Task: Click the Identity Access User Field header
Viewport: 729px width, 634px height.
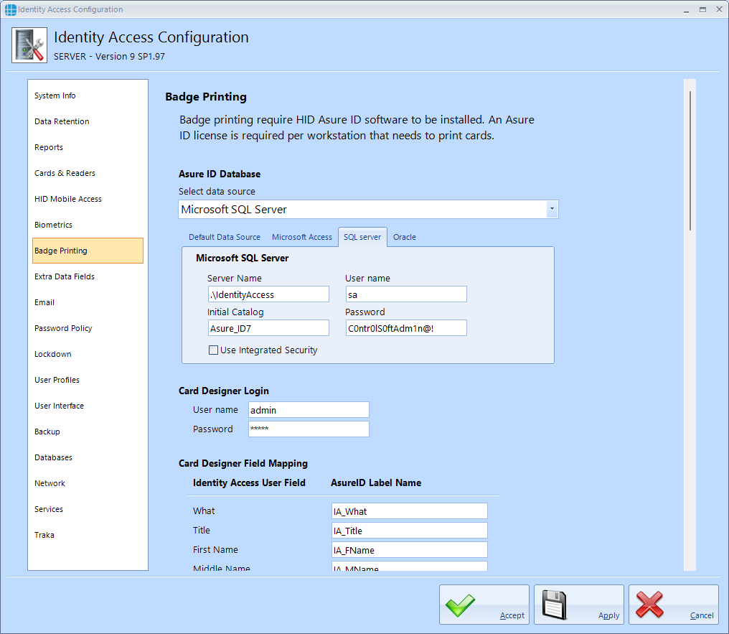Action: pyautogui.click(x=249, y=483)
